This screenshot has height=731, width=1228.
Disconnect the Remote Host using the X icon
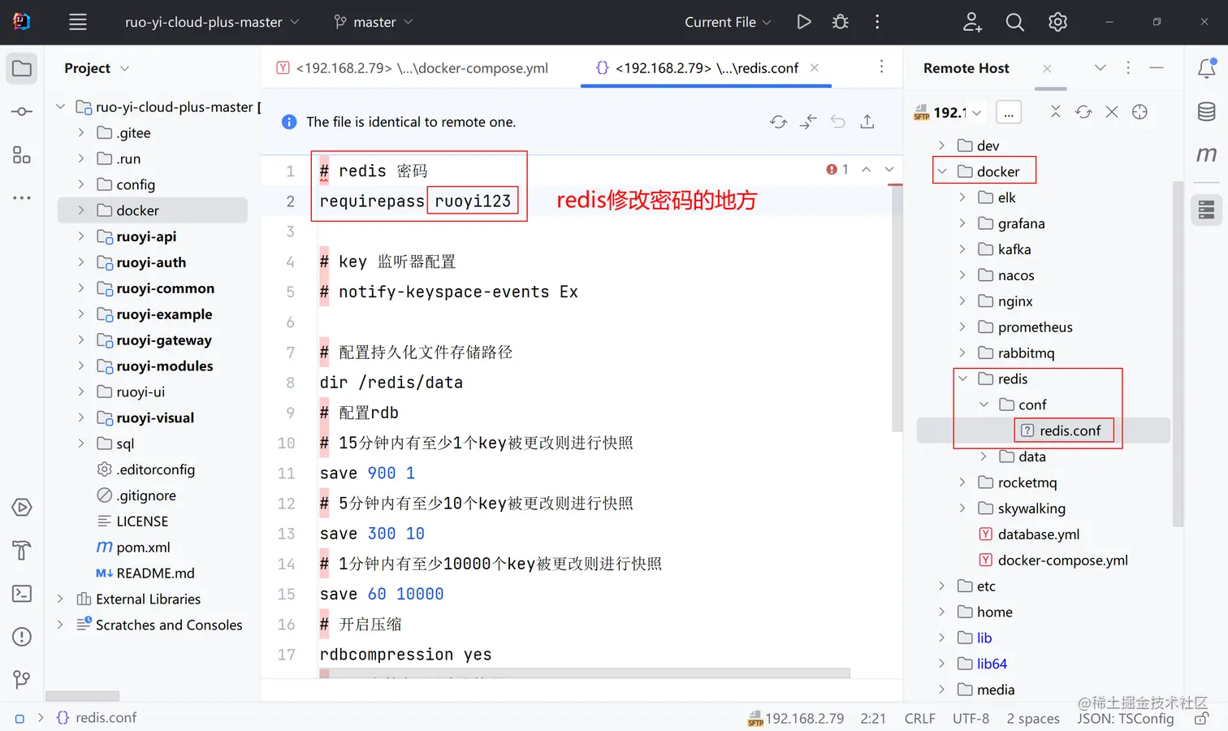(x=1112, y=112)
